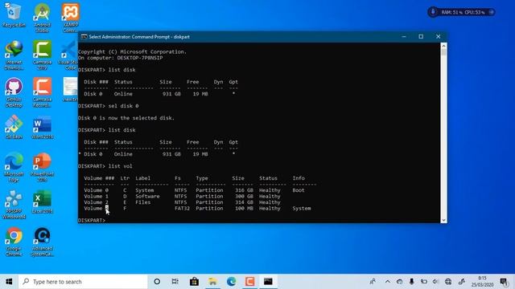Click the Cortana circle on the taskbar

157,282
